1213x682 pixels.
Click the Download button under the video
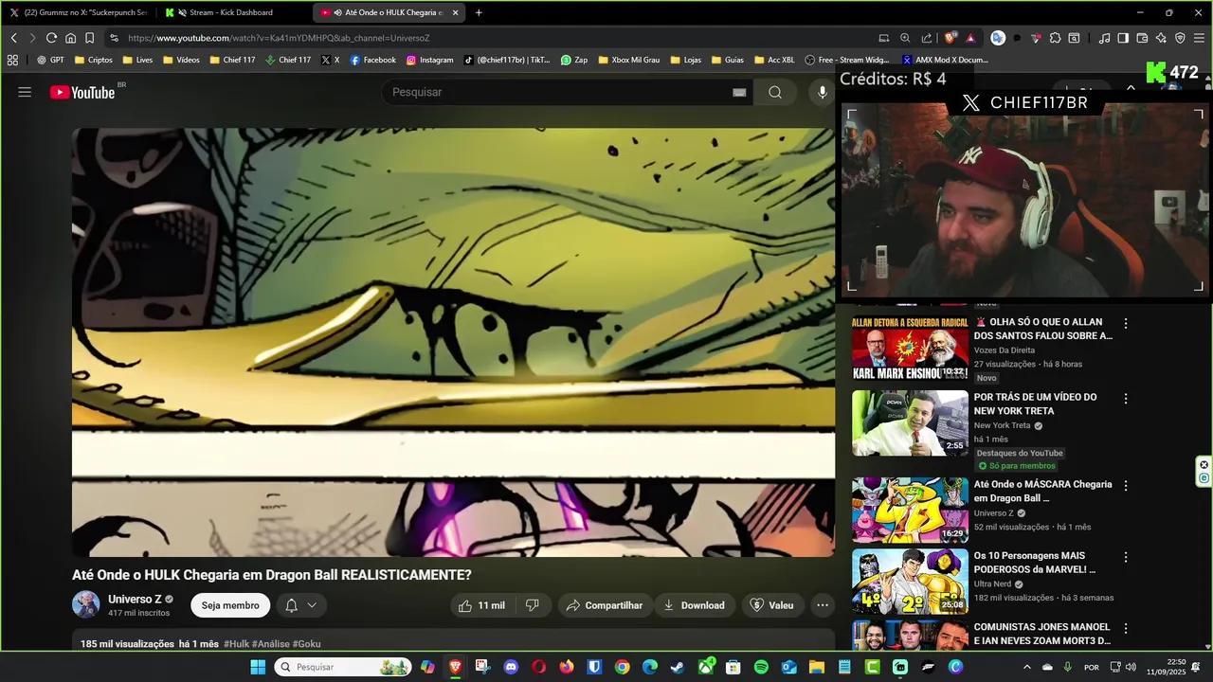pos(694,605)
